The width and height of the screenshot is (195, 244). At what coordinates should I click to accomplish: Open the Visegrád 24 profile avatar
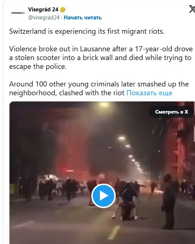(18, 13)
